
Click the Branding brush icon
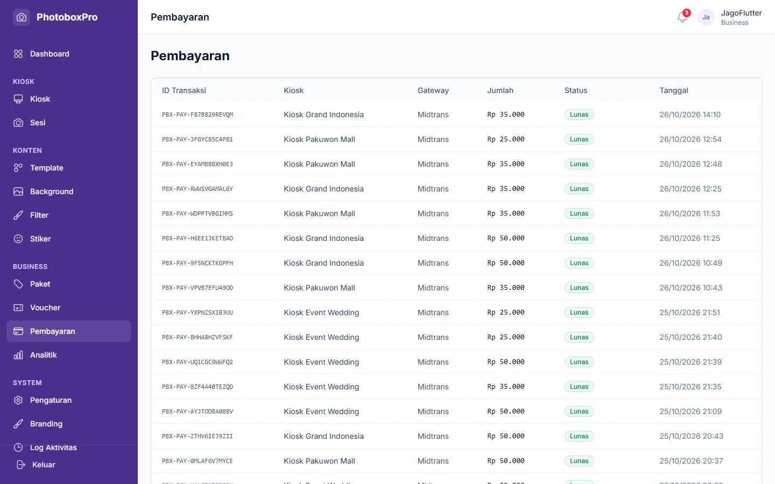click(18, 424)
